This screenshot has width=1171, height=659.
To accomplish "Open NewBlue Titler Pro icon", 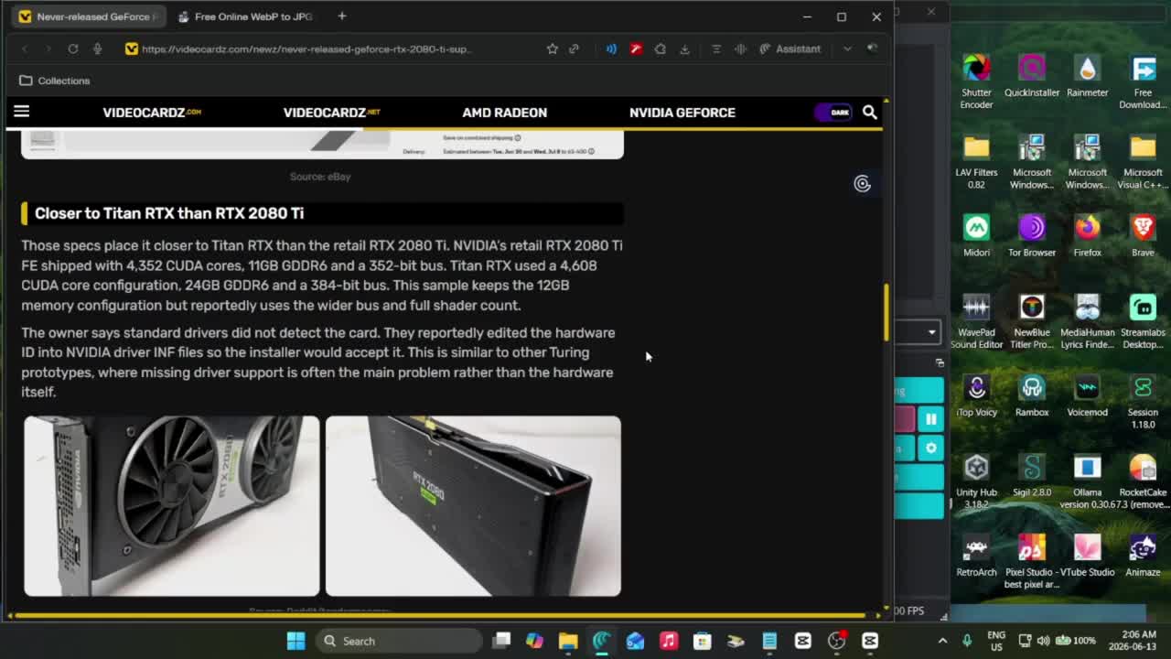I will click(x=1032, y=322).
